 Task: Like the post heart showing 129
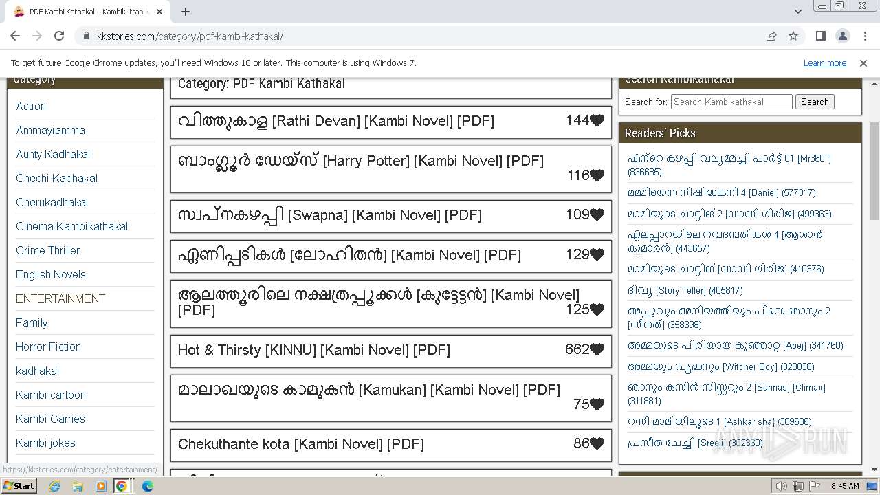click(597, 254)
